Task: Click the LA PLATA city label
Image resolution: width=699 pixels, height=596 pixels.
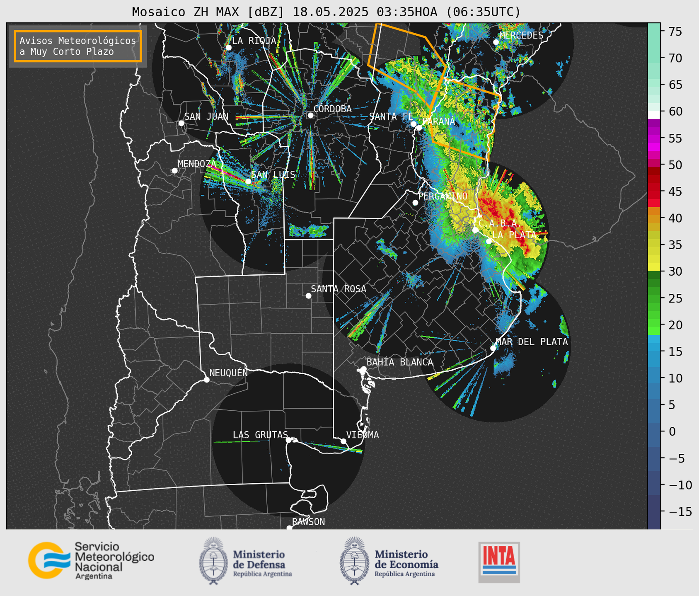Action: pyautogui.click(x=514, y=235)
